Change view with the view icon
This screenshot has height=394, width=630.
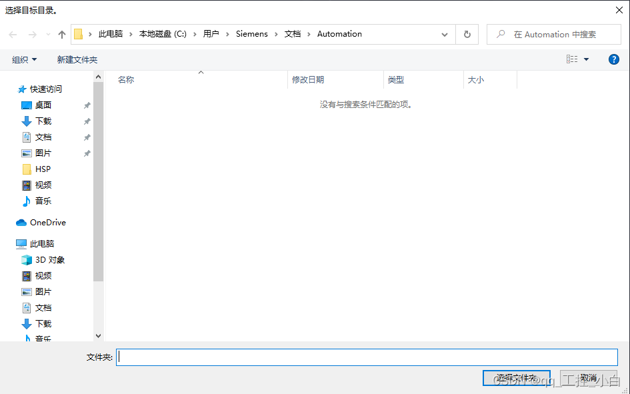(572, 59)
